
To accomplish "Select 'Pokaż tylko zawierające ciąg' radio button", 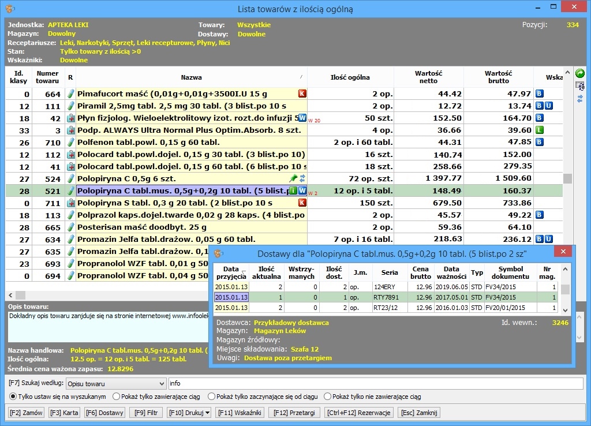I will point(117,397).
